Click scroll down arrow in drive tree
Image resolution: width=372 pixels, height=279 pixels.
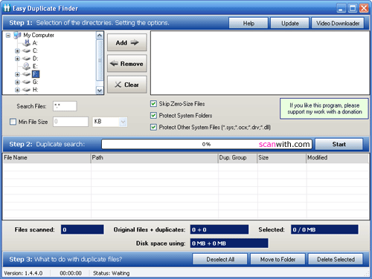click(x=100, y=91)
